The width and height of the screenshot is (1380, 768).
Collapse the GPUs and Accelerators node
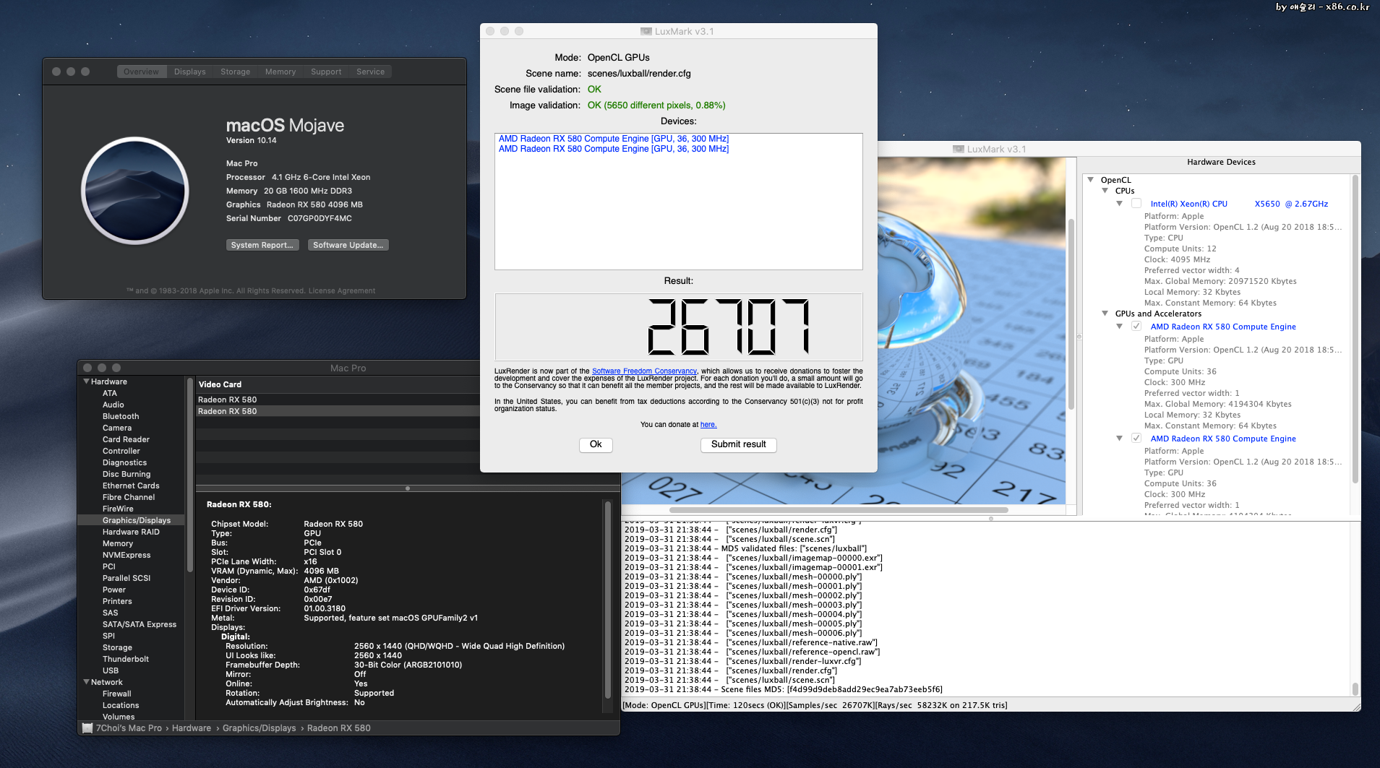(x=1105, y=314)
